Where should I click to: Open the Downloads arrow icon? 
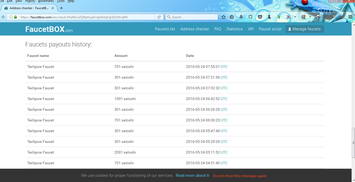coord(241,17)
